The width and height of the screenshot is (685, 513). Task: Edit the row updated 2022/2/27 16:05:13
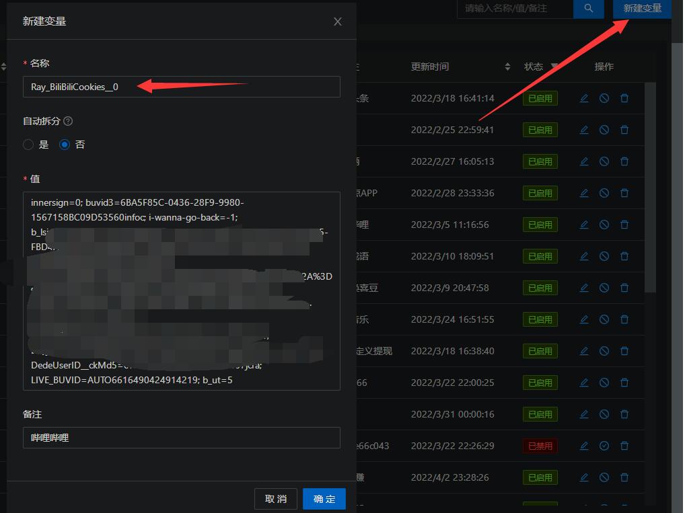click(x=583, y=161)
